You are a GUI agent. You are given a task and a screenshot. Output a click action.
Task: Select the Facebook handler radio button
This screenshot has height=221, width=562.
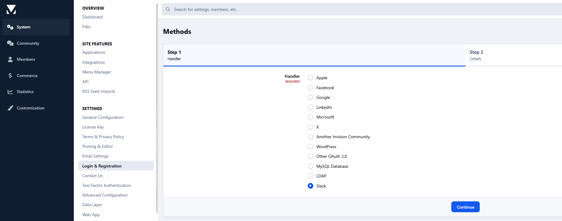pyautogui.click(x=310, y=88)
